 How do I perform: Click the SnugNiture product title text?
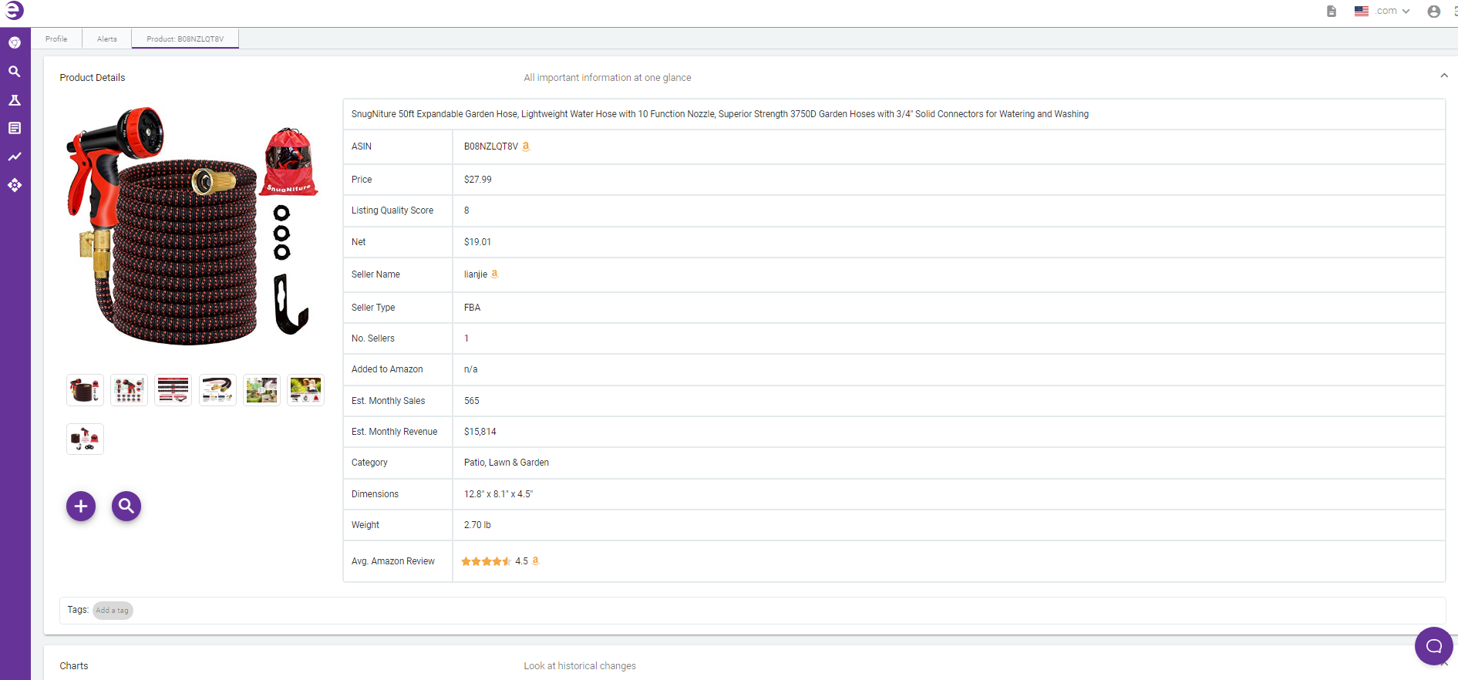click(x=720, y=114)
